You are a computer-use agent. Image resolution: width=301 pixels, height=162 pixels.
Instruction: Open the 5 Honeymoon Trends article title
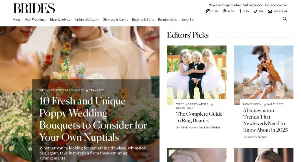265,120
